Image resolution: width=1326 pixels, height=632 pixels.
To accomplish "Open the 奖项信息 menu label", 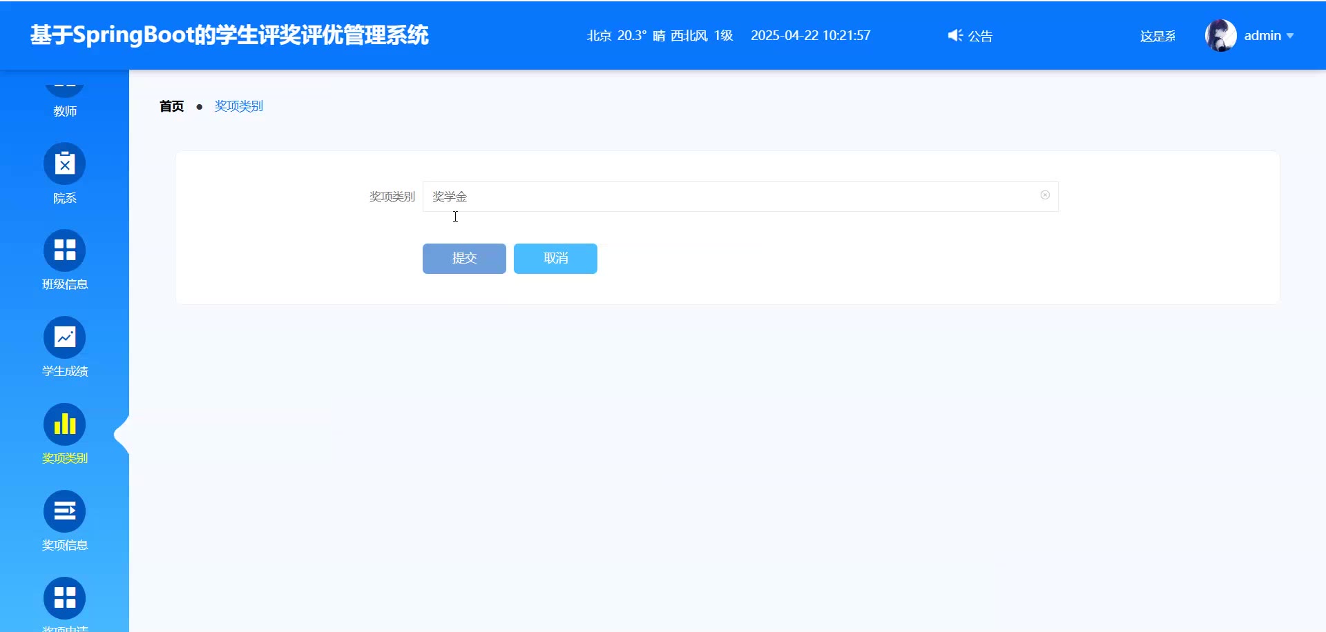I will coord(65,545).
